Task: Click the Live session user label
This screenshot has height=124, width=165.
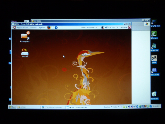Action: click(x=89, y=27)
